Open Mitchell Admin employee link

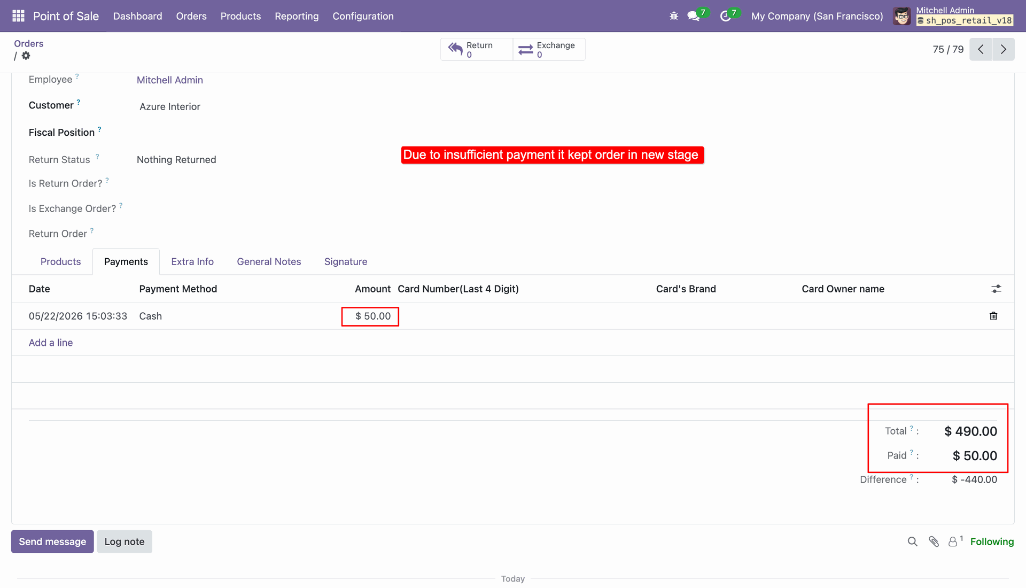coord(170,80)
